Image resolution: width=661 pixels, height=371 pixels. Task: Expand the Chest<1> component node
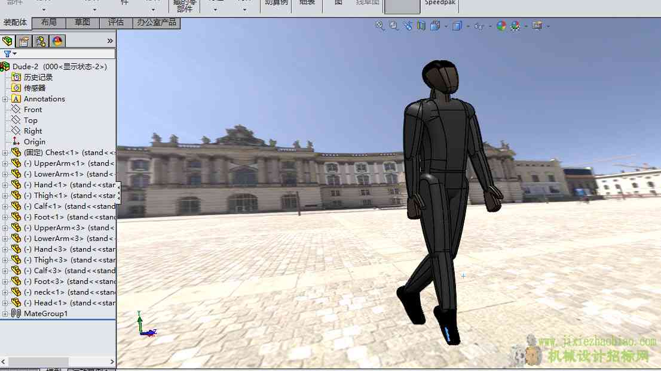[5, 153]
